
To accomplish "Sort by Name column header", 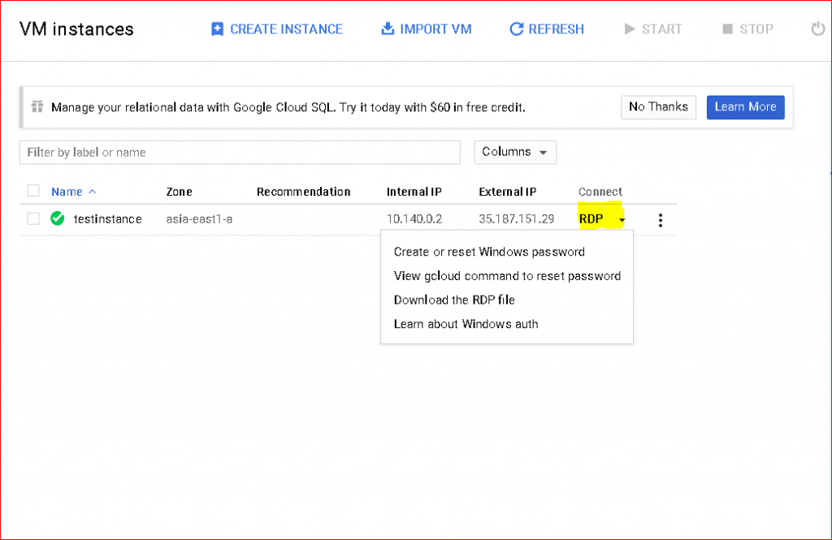I will [x=67, y=192].
